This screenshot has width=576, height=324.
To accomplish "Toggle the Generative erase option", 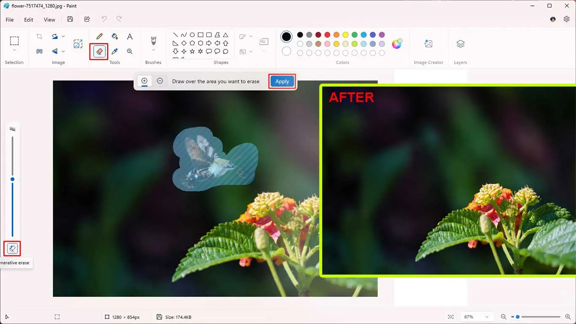I will [12, 248].
